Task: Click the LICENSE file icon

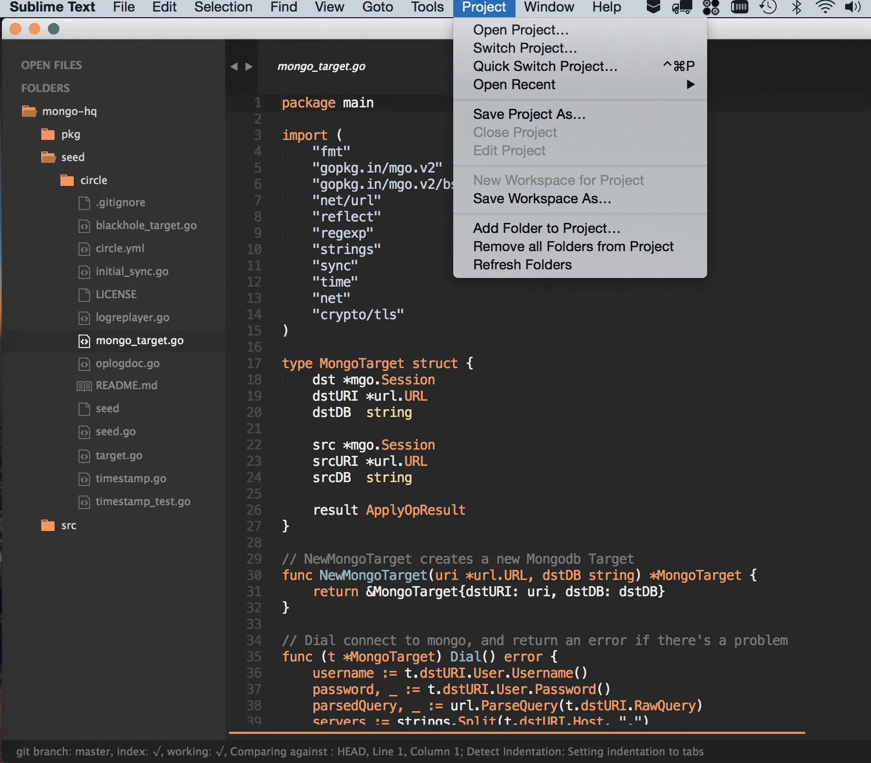Action: [x=84, y=294]
